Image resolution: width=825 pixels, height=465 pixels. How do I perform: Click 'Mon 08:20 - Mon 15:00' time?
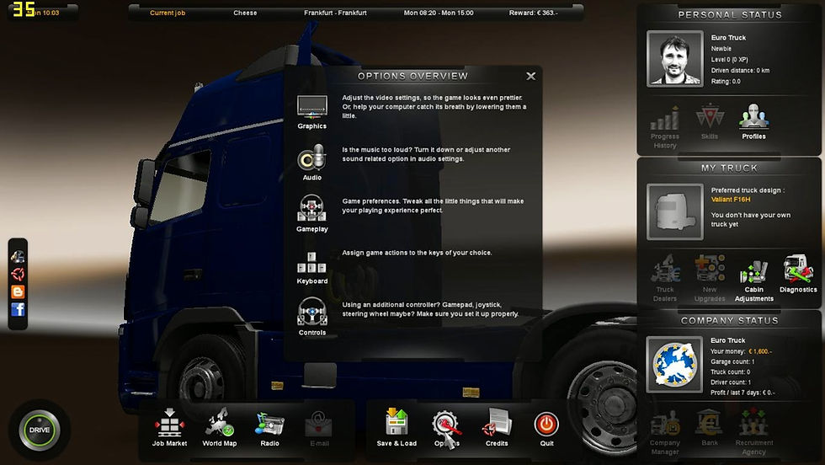click(x=439, y=13)
